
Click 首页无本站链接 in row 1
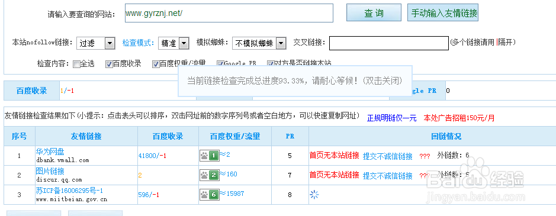[335, 156]
